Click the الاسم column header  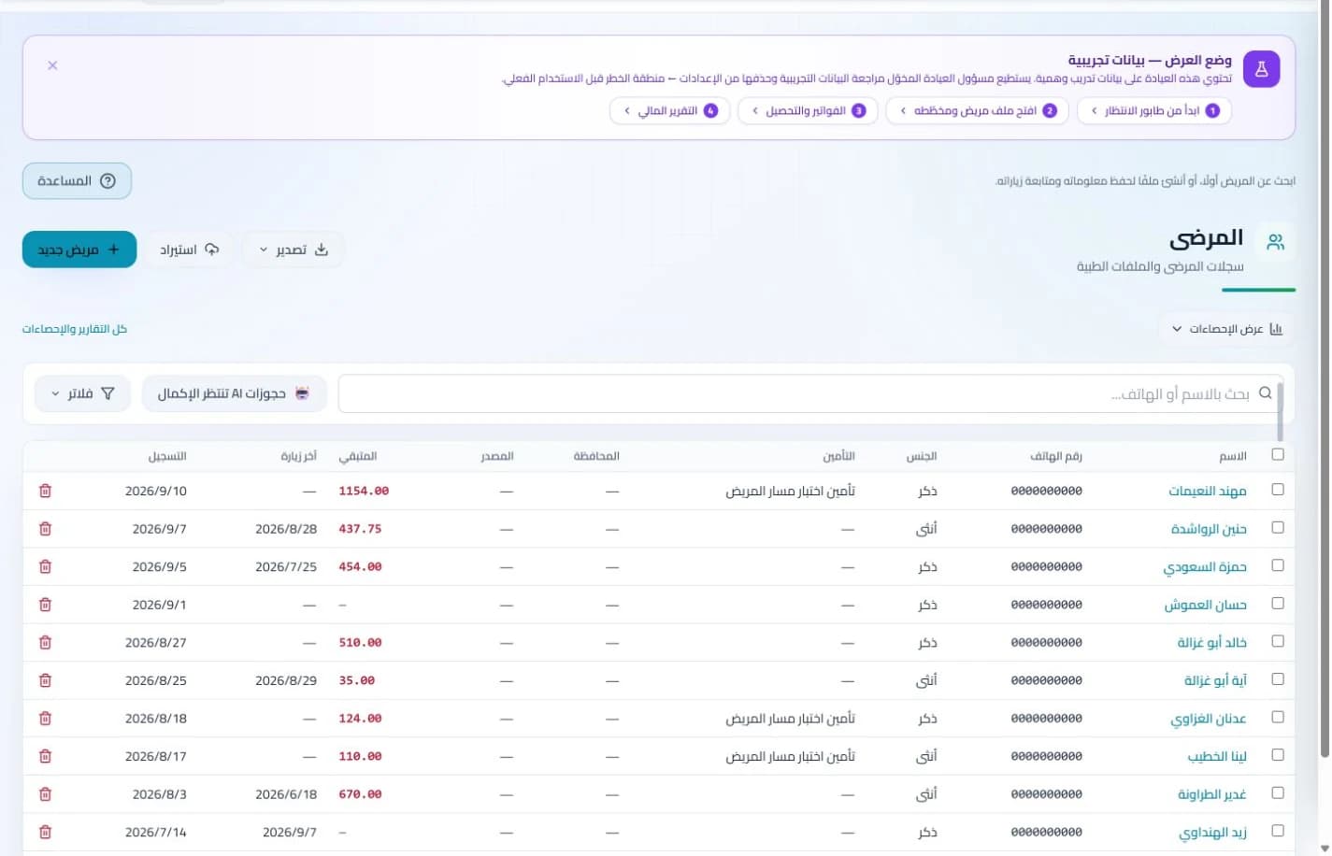click(x=1233, y=456)
